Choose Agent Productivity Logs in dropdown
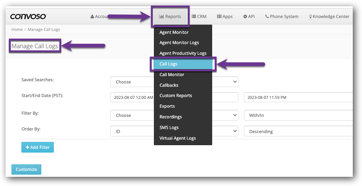Screen dimensions: 362x186 pos(183,53)
